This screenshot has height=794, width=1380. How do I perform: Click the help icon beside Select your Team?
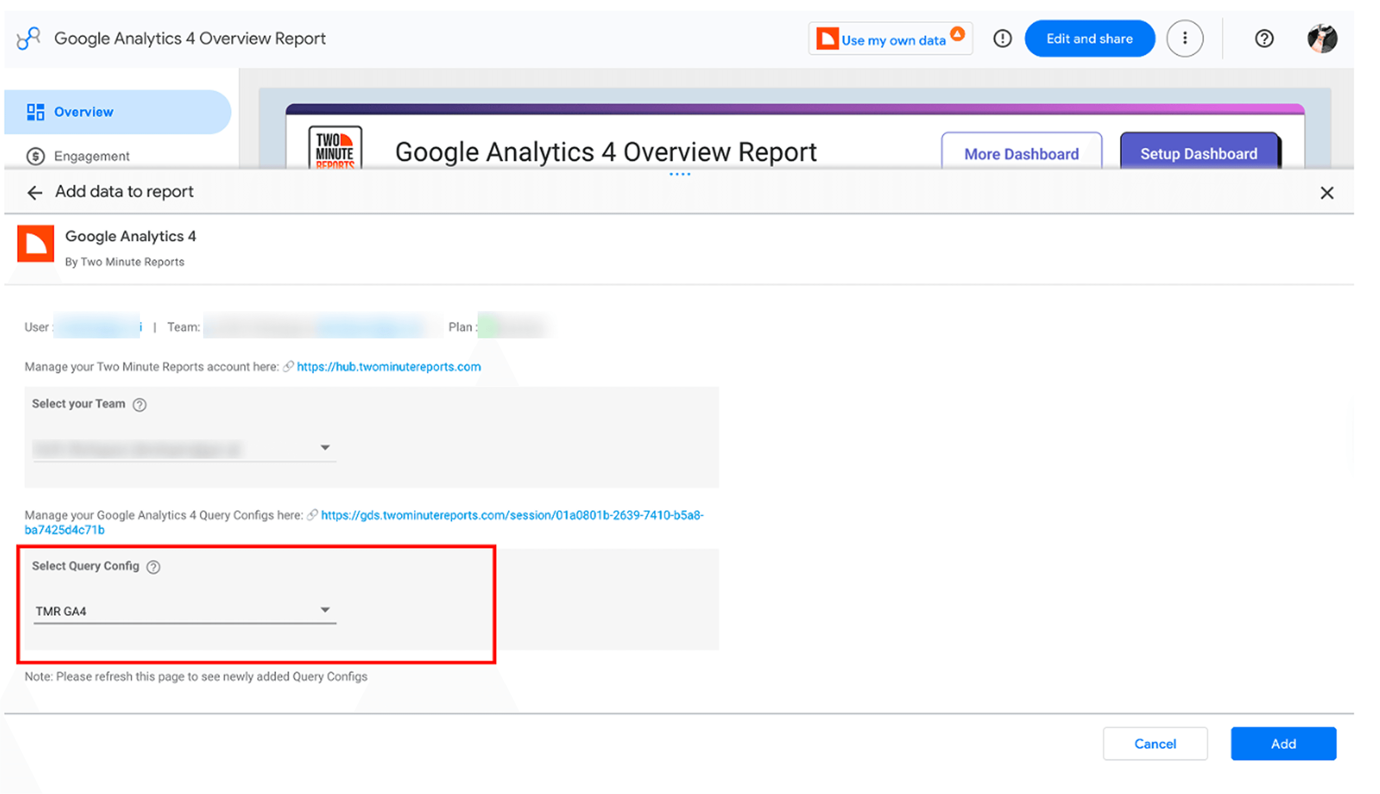pos(139,405)
